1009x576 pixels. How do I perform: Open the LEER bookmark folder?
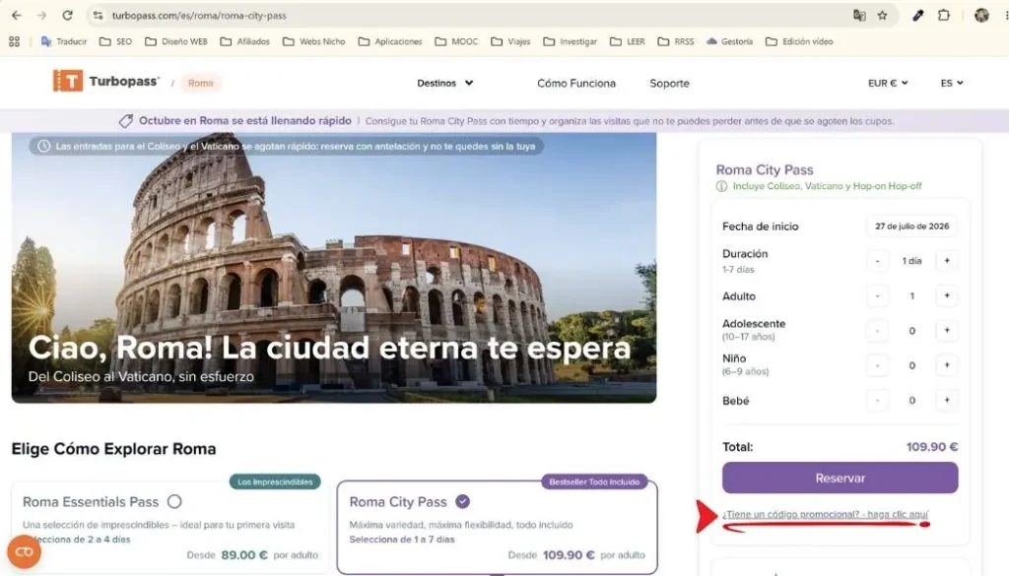(x=628, y=41)
